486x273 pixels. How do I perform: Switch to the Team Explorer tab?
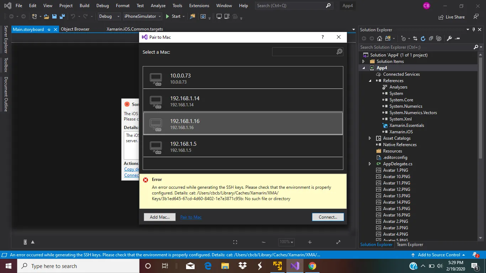point(410,245)
